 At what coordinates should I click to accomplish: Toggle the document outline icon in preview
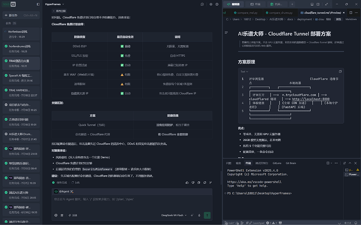tap(227, 33)
